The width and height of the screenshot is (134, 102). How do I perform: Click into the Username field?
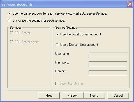click(108, 55)
